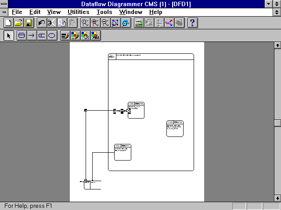This screenshot has height=210, width=281.
Task: Select the dataflow arrow drawing tool
Action: click(32, 36)
